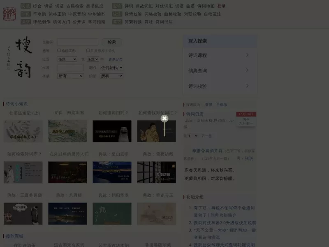Open the 韵典查询 arrow chevron
This screenshot has height=247, width=329.
[x=247, y=70]
